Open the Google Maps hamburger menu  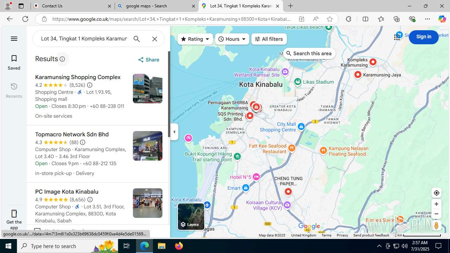pos(14,39)
